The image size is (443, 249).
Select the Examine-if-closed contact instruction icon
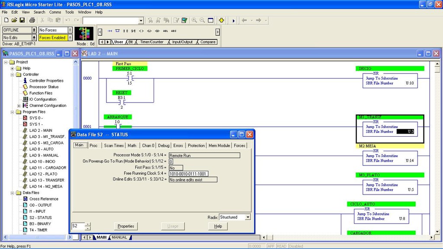coord(125,31)
